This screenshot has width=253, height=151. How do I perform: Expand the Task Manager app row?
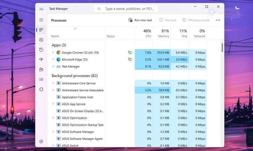click(x=53, y=66)
